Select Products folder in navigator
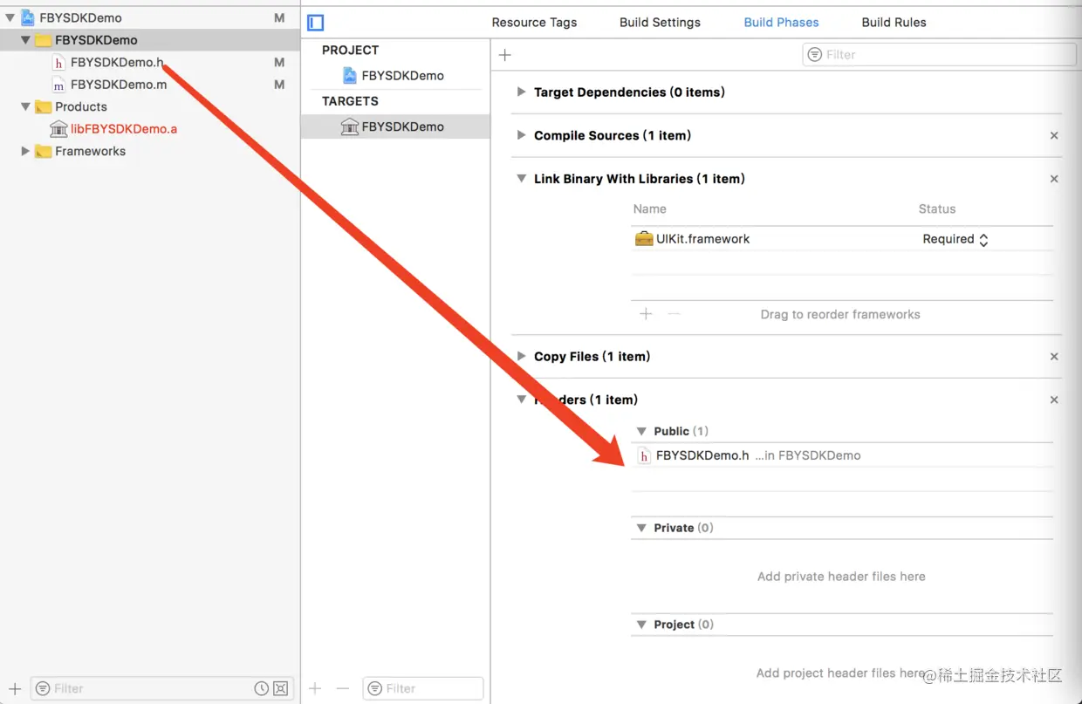 (81, 106)
